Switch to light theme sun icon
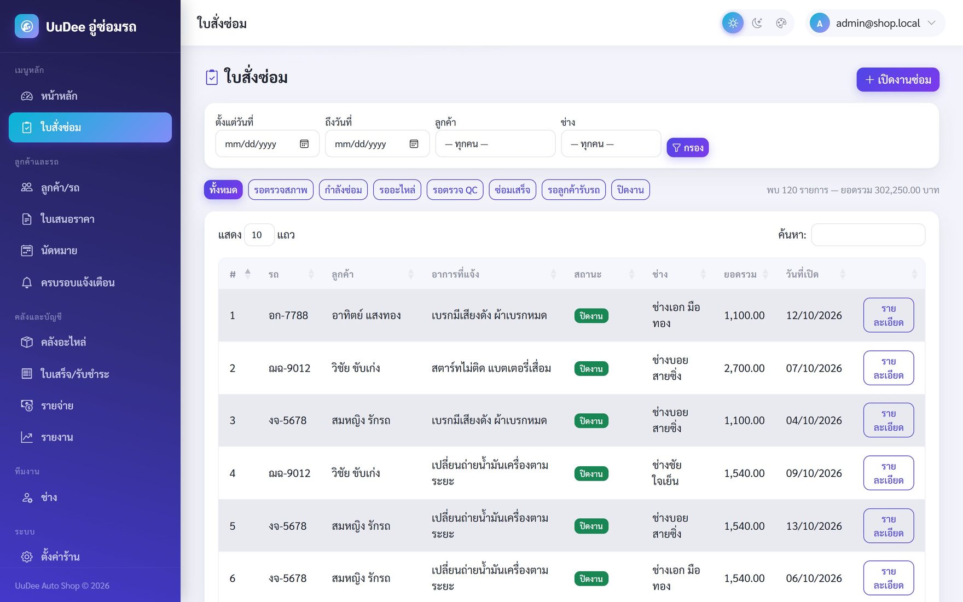The image size is (963, 602). (733, 23)
